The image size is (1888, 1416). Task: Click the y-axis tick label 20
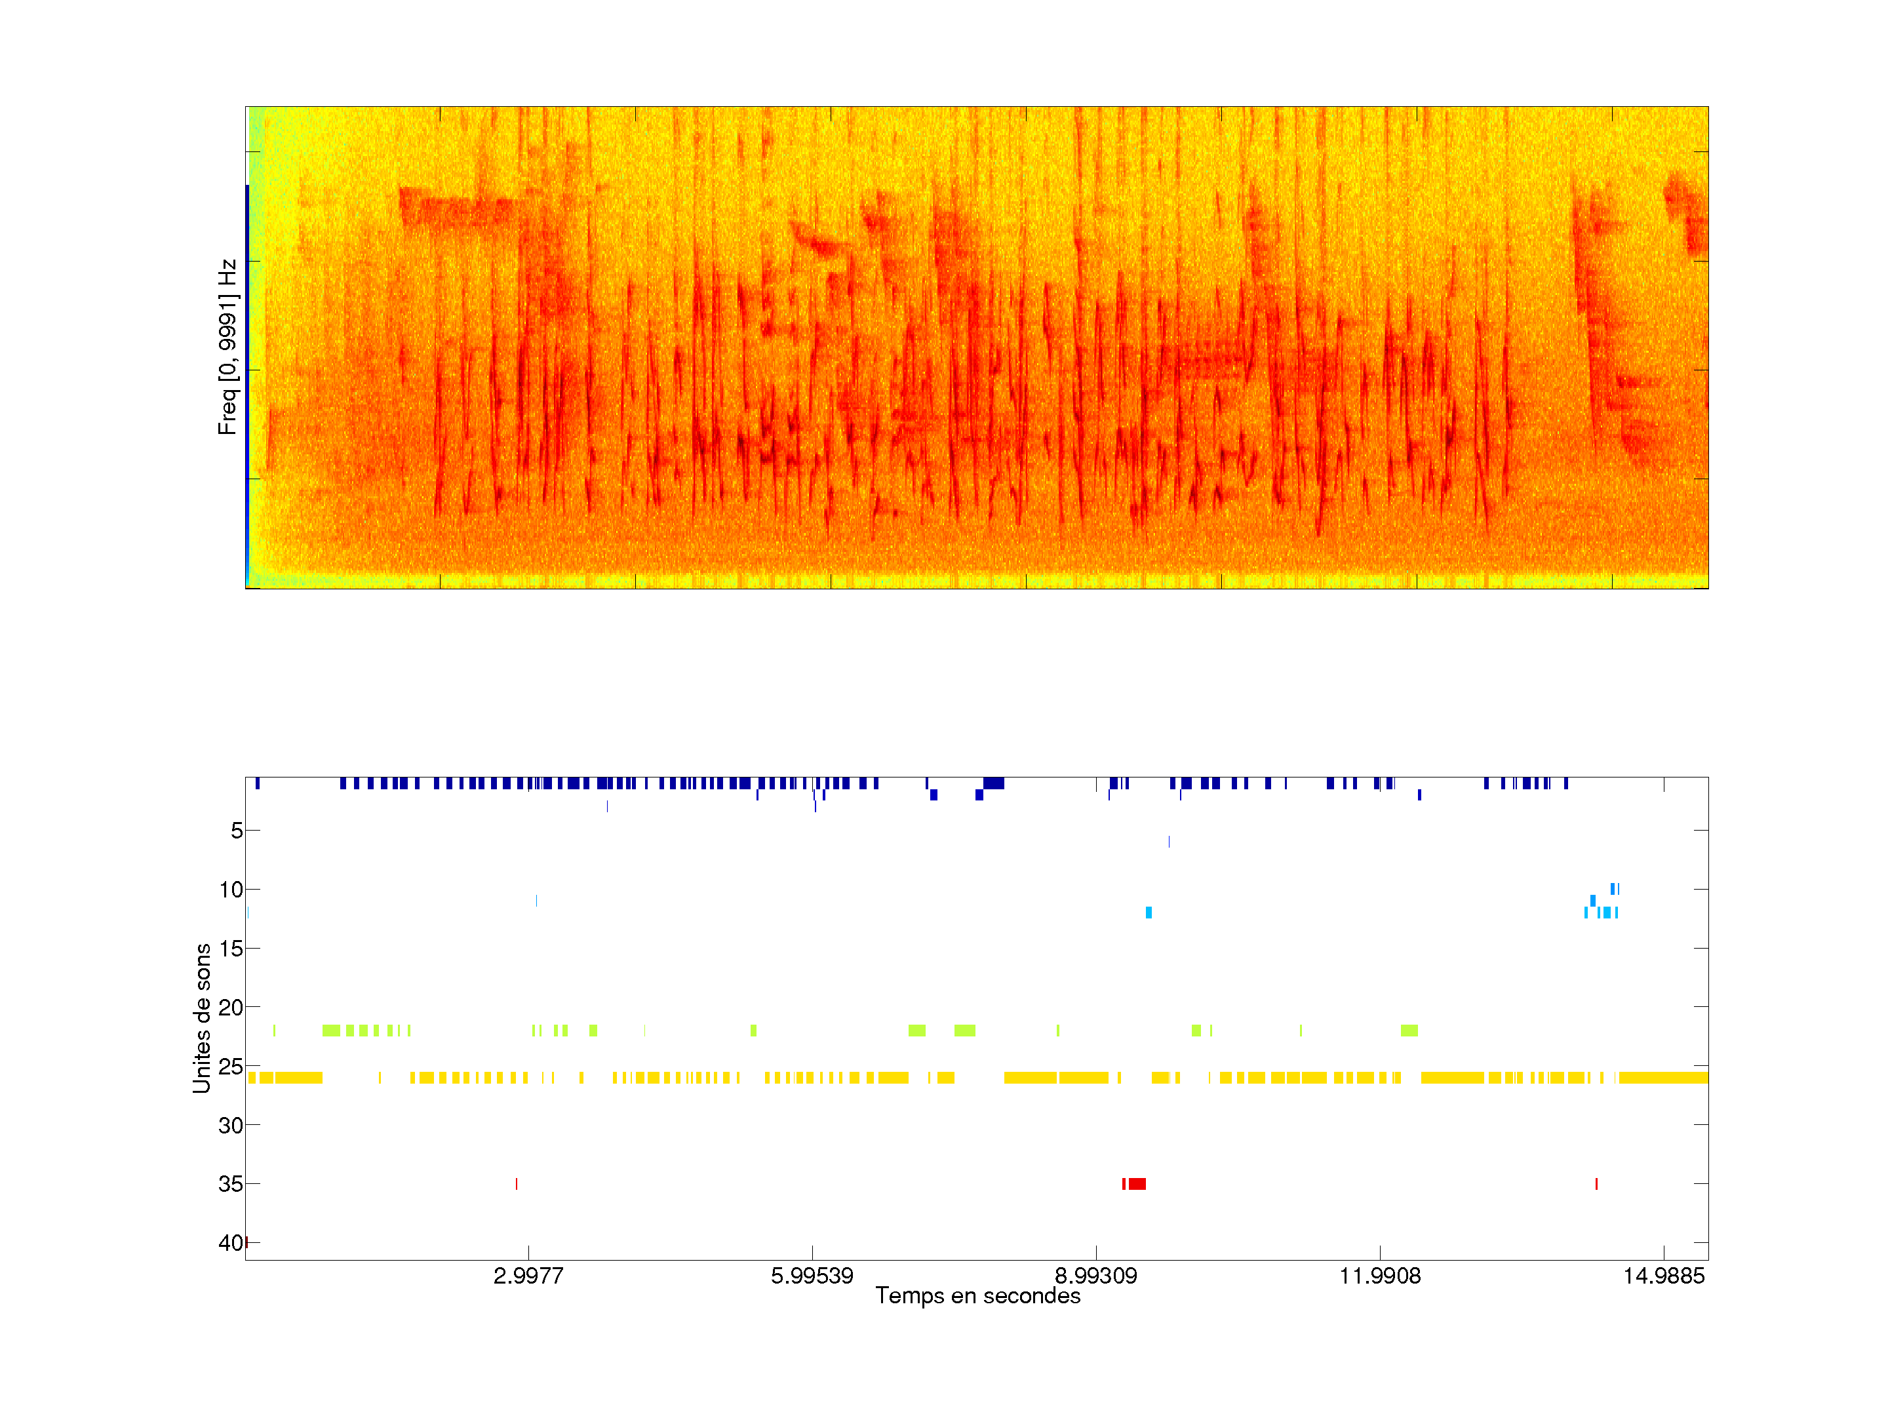pyautogui.click(x=231, y=1008)
